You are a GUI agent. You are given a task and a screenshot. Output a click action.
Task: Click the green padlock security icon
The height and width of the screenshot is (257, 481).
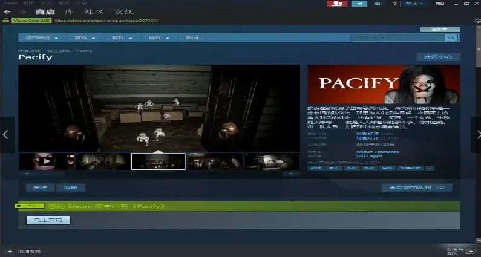5,21
